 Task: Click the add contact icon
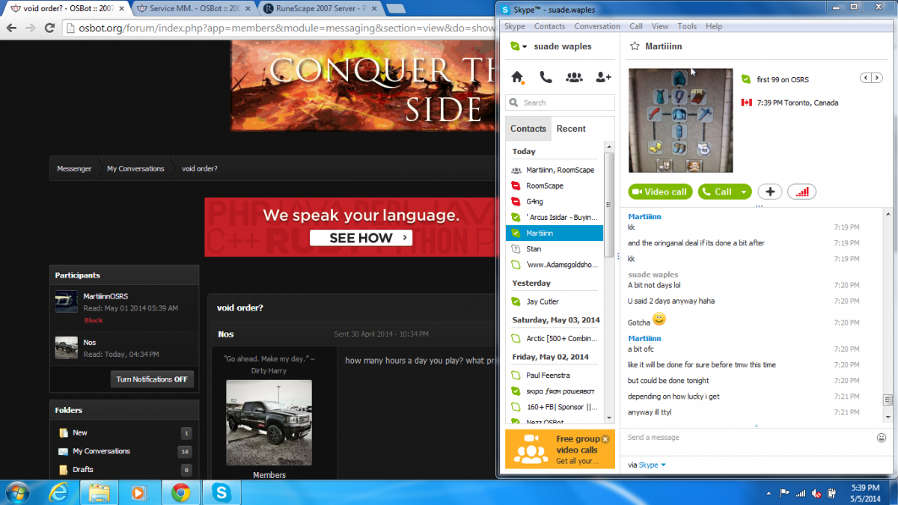point(603,77)
